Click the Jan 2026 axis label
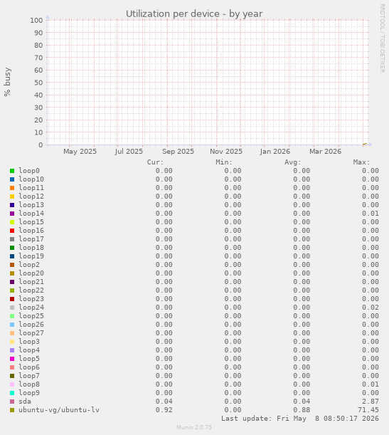This screenshot has height=435, width=389. click(275, 152)
